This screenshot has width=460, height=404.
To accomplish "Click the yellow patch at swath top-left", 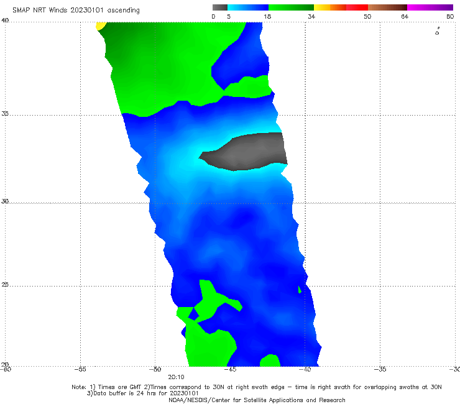I will click(101, 26).
